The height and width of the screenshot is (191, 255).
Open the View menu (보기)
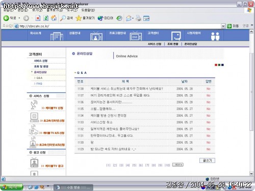[x=37, y=10]
